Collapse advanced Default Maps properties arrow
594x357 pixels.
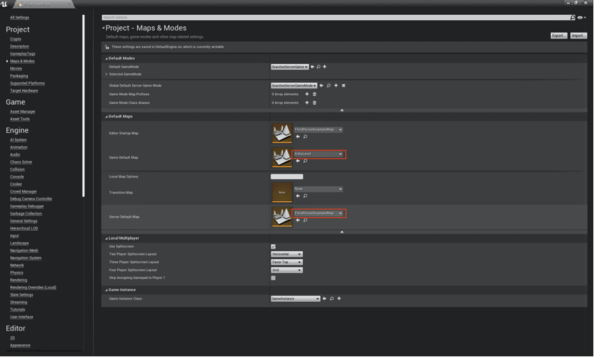tap(342, 232)
